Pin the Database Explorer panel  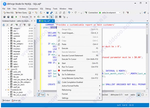click(32, 21)
